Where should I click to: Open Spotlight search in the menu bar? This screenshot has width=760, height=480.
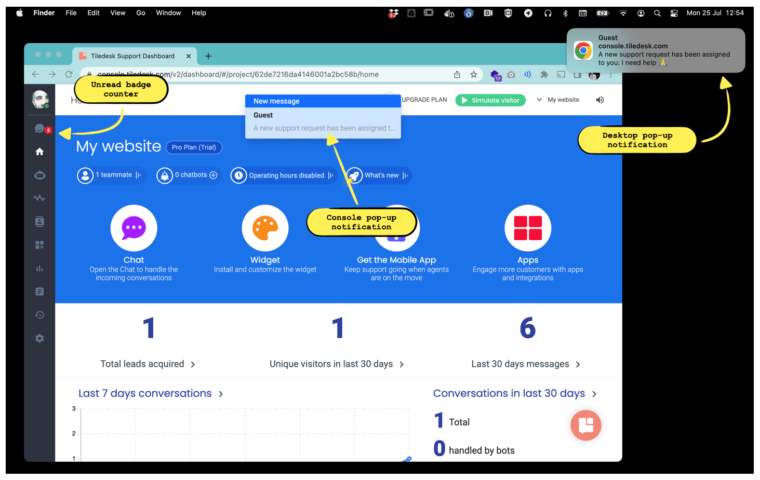pyautogui.click(x=657, y=13)
